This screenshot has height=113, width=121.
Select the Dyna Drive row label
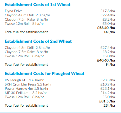(x=14, y=11)
